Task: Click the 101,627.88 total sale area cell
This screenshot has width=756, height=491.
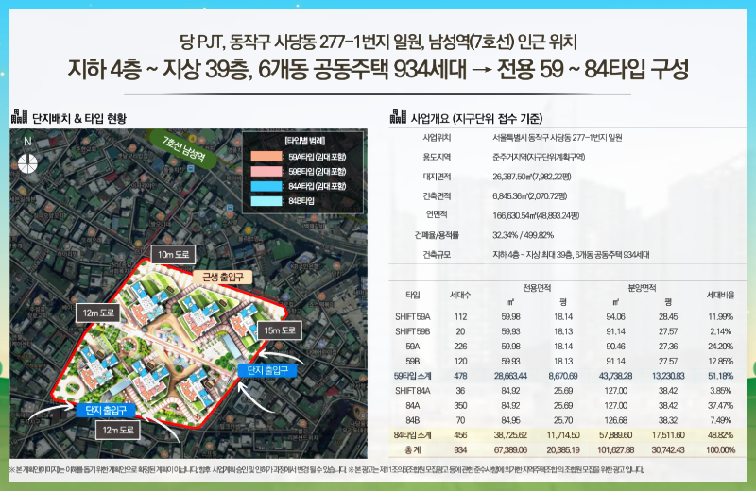Action: click(x=616, y=450)
